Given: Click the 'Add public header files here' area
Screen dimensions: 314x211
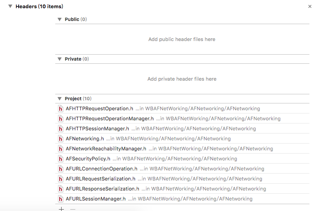Looking at the screenshot, I should point(182,39).
